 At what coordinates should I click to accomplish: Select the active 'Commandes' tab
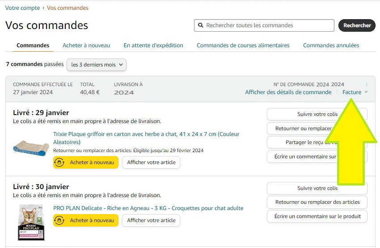(x=33, y=45)
